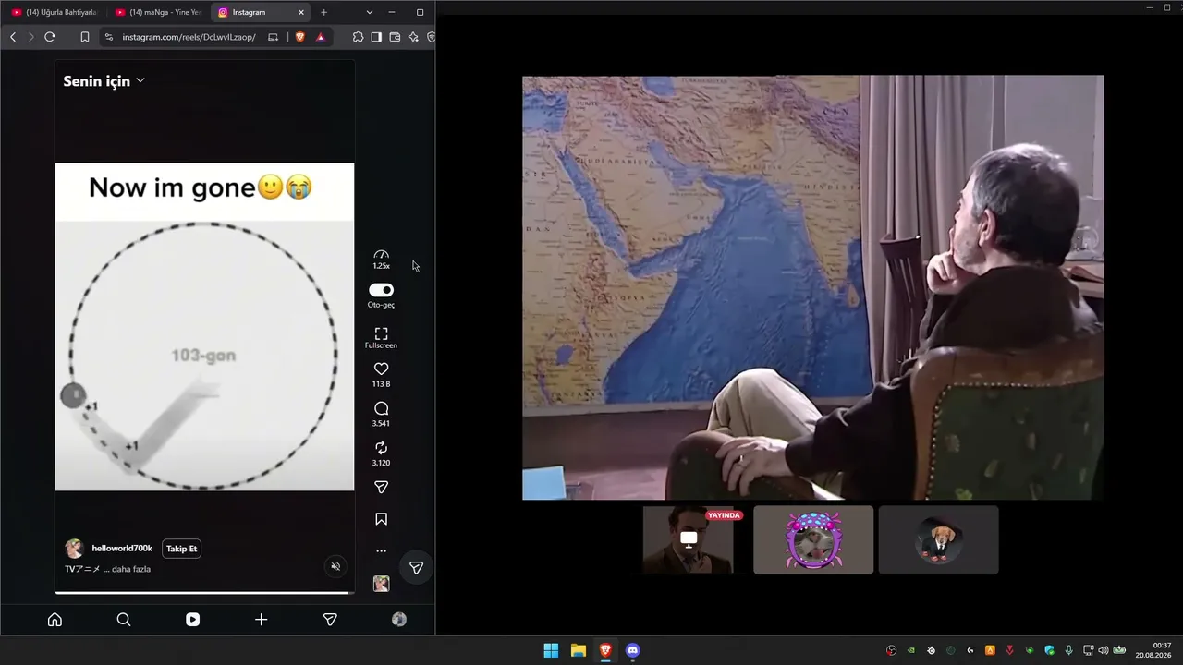Repost the reel with the repost icon
This screenshot has width=1183, height=665.
coord(381,448)
